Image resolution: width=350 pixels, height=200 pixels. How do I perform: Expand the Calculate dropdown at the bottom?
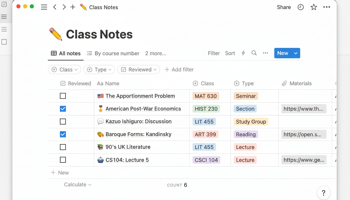click(77, 184)
